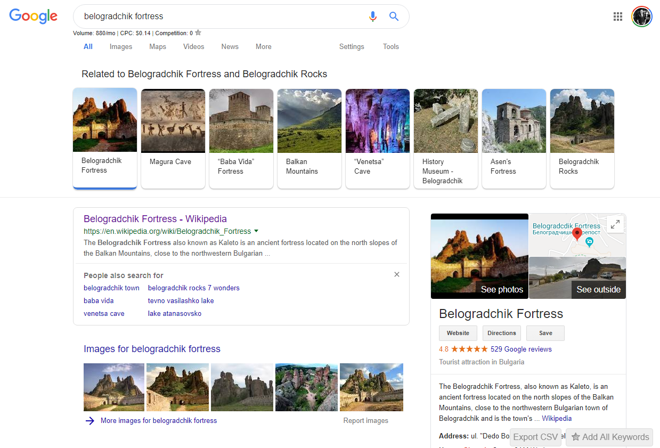Search for belogradchik town

point(111,288)
